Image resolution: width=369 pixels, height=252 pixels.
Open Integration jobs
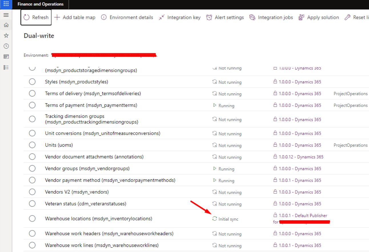[271, 17]
